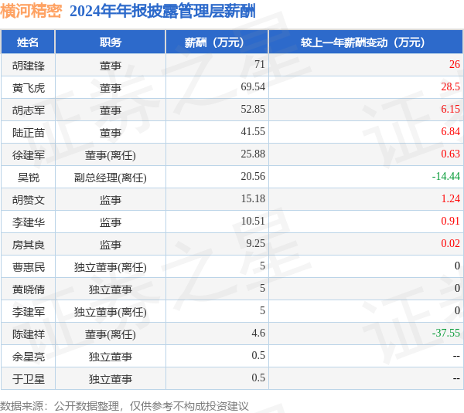Click 李建军's 独立董事(离任) position cell
Viewport: 464px width, 413px height.
(x=111, y=312)
